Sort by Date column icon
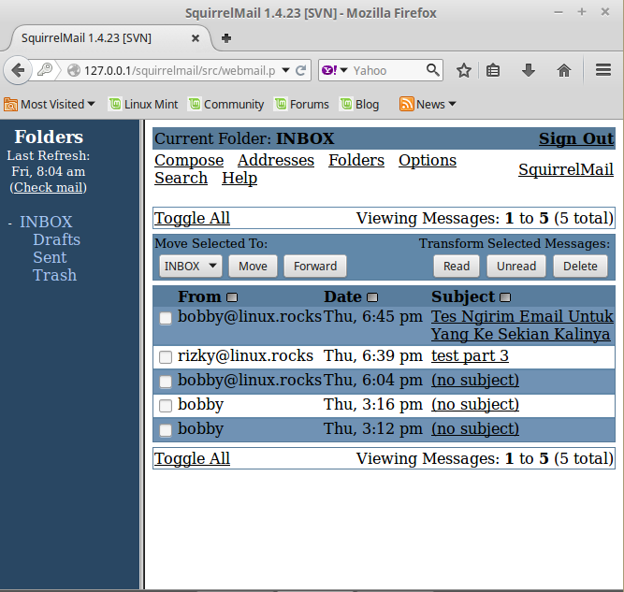The height and width of the screenshot is (592, 624). tap(372, 297)
